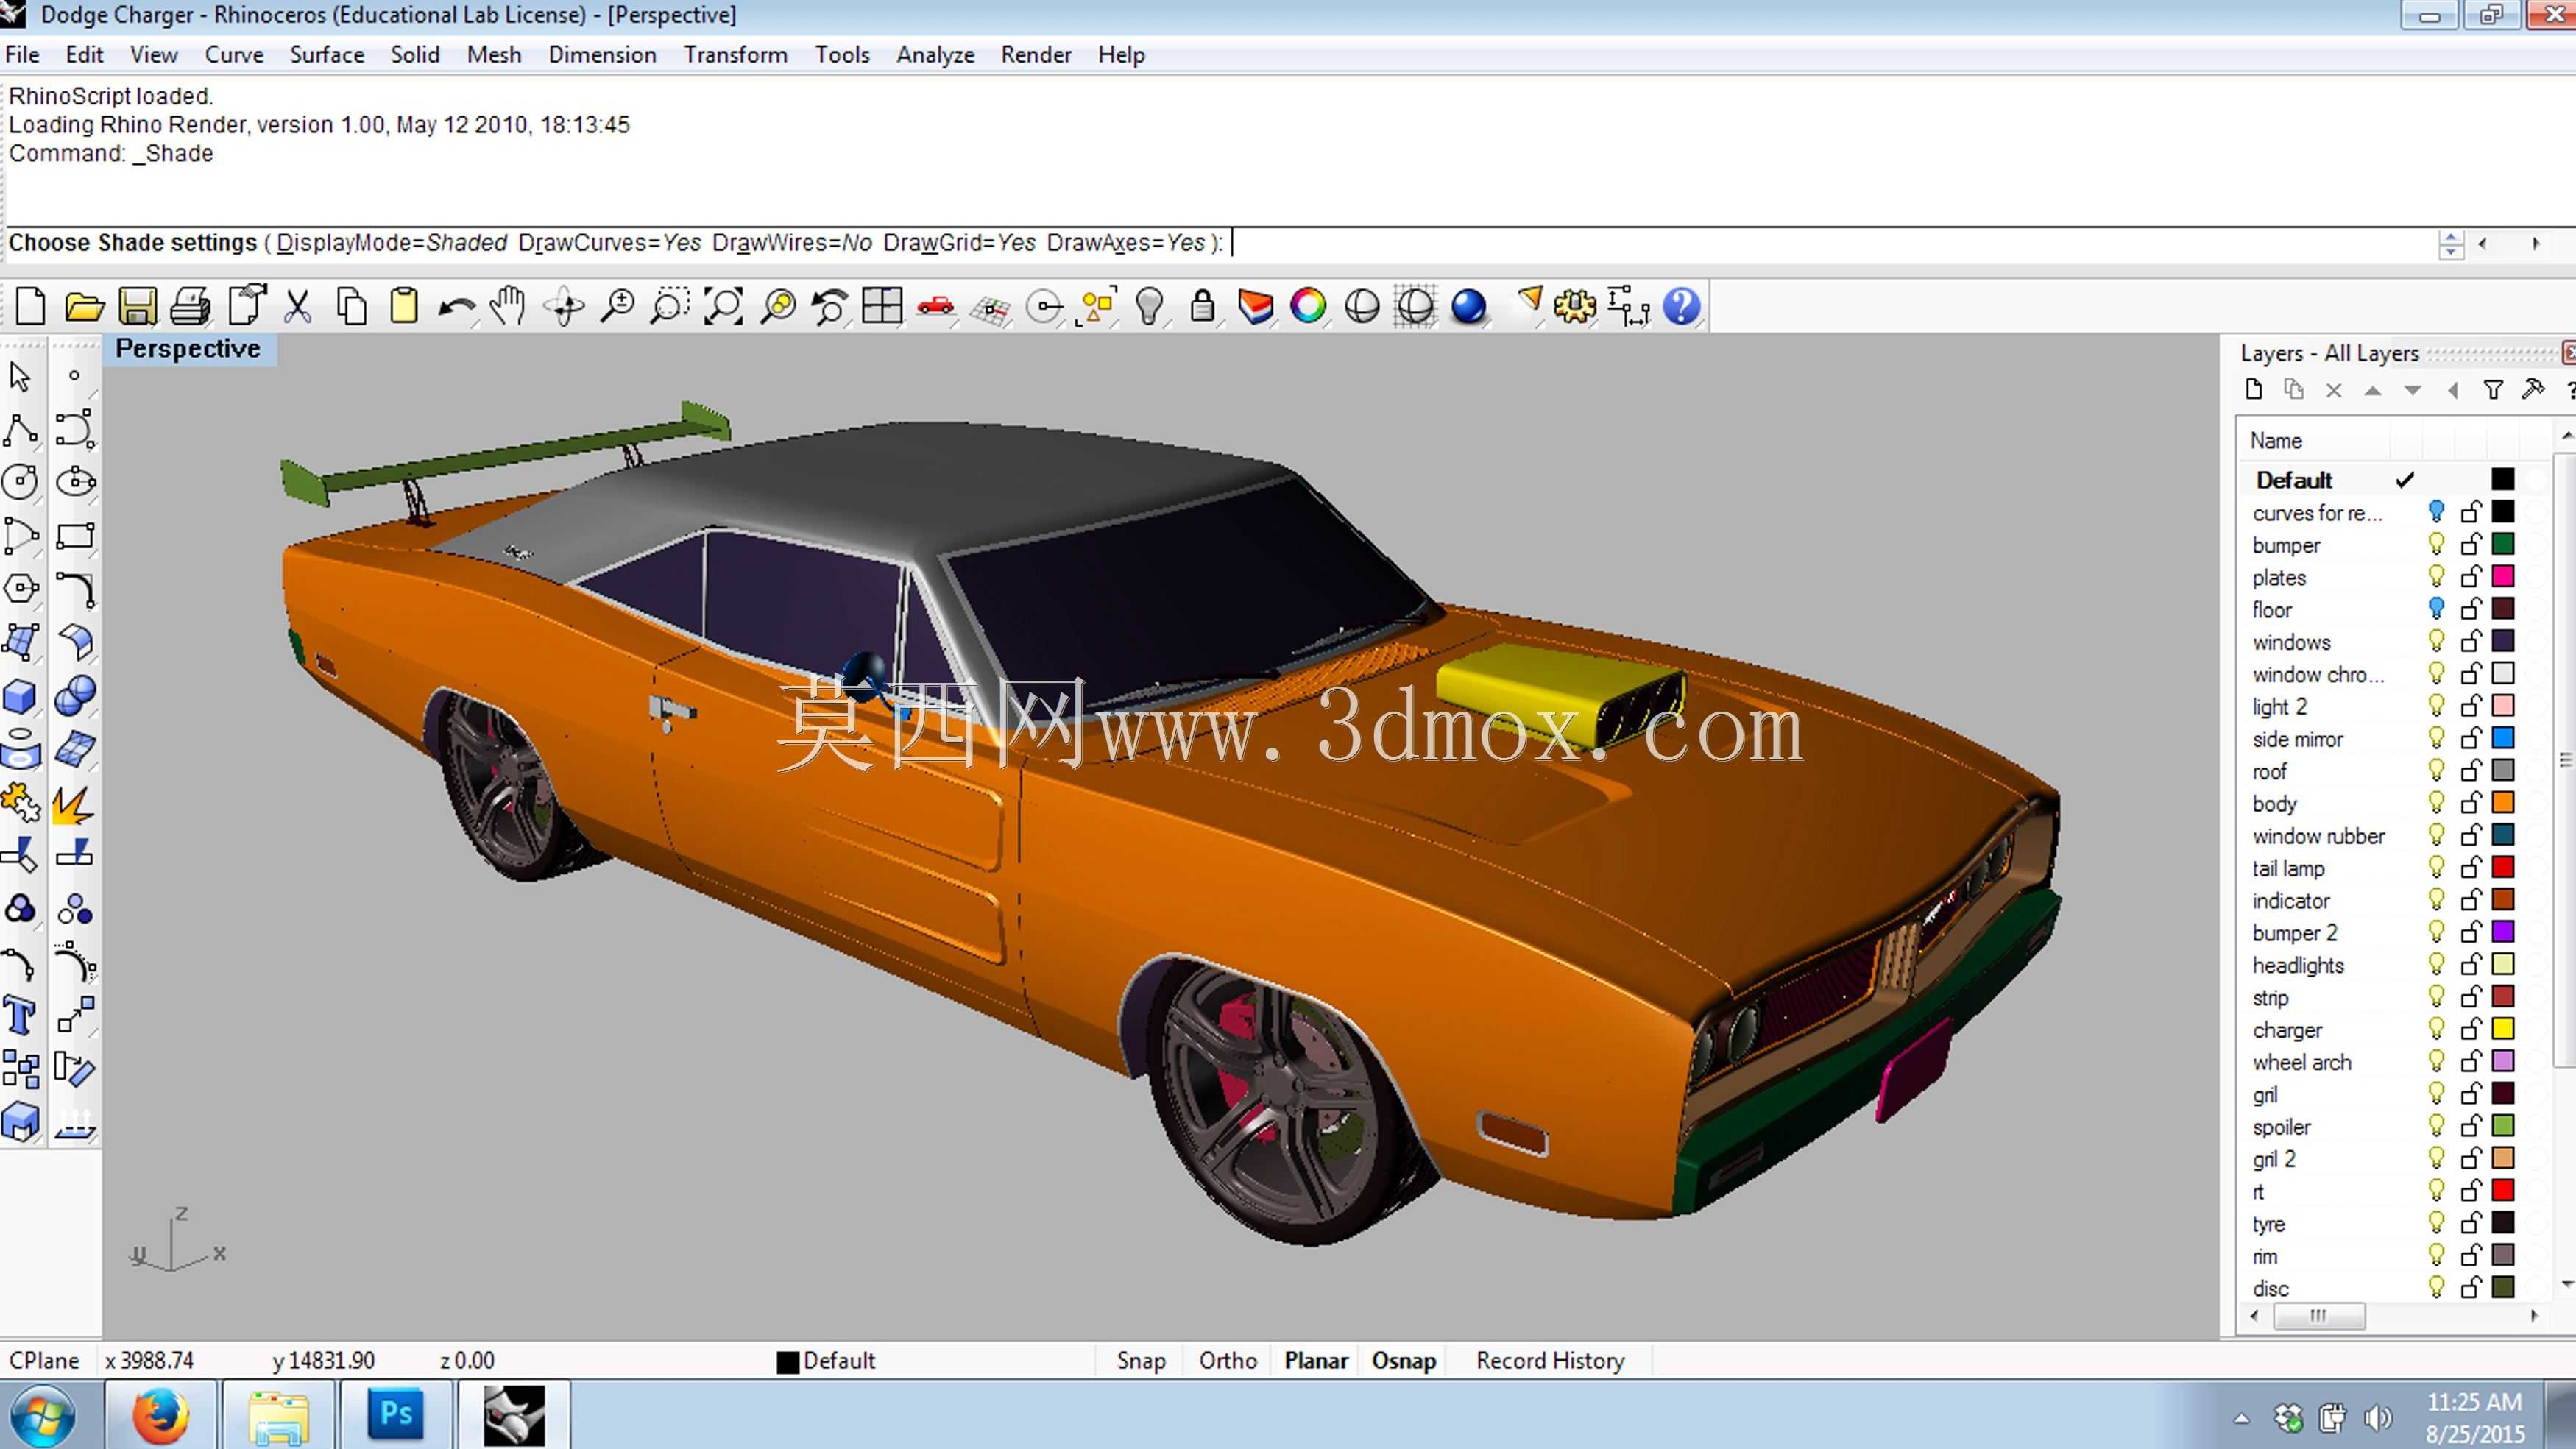Click Record History in the status bar
Image resolution: width=2576 pixels, height=1449 pixels.
tap(1550, 1361)
